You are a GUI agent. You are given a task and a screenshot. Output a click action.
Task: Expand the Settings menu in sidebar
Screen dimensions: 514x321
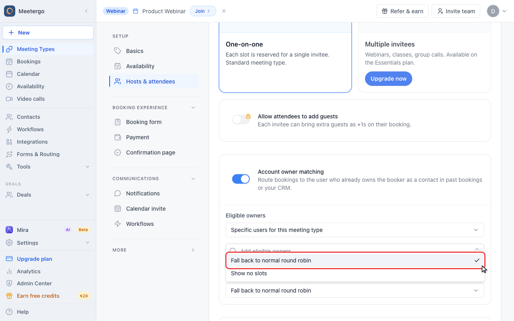click(x=48, y=243)
